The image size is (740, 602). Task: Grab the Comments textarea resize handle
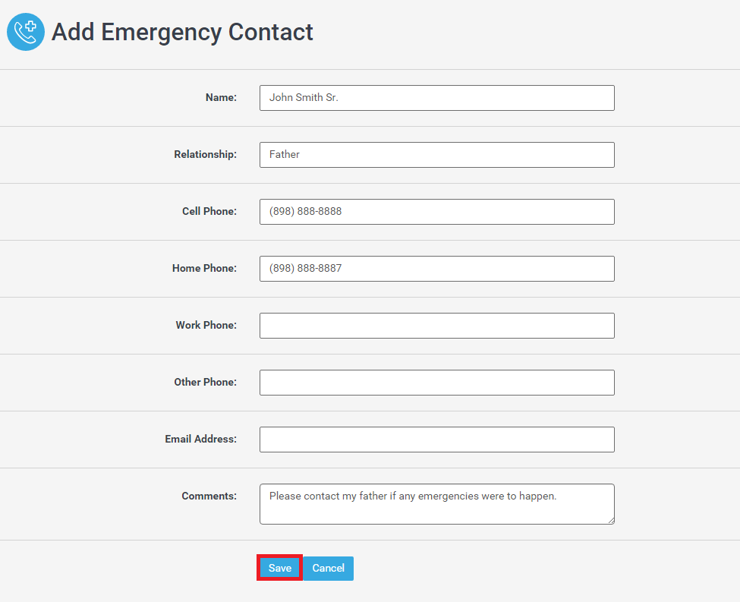pyautogui.click(x=611, y=520)
